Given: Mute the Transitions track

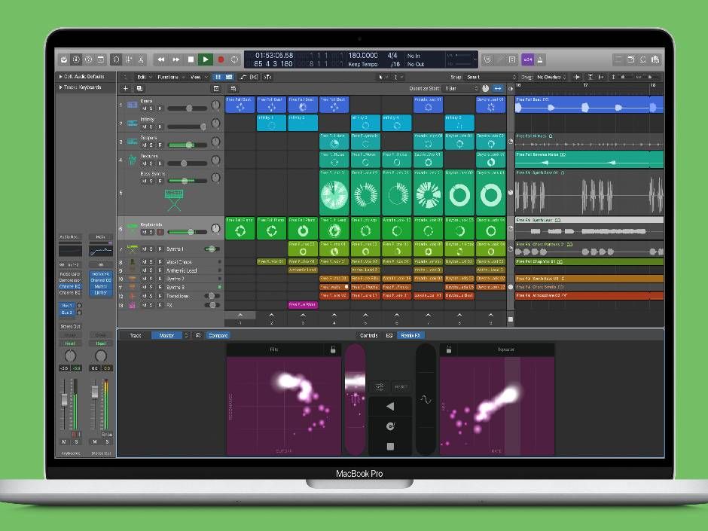Looking at the screenshot, I should [x=144, y=296].
